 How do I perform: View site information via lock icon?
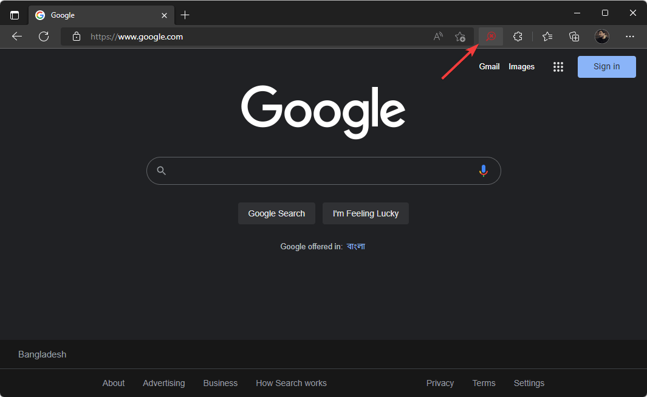coord(77,36)
